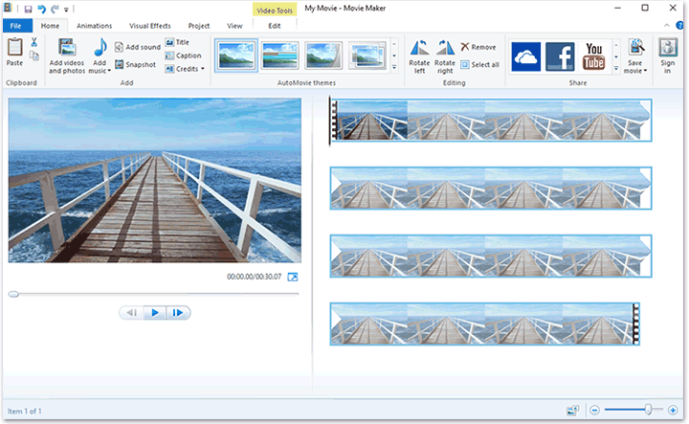The image size is (689, 424).
Task: Click the Paste clipboard icon
Action: [14, 48]
